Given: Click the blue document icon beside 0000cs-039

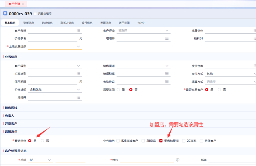Looking at the screenshot, I should coord(5,13).
